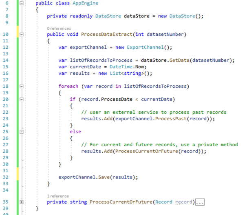Image resolution: width=249 pixels, height=215 pixels.
Task: Click line number 32 in the gutter
Action: [x=6, y=177]
